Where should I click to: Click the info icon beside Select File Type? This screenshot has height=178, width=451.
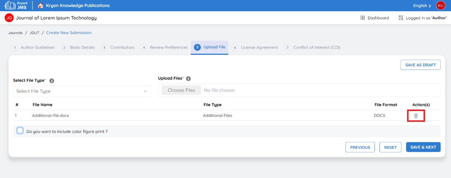pos(52,81)
